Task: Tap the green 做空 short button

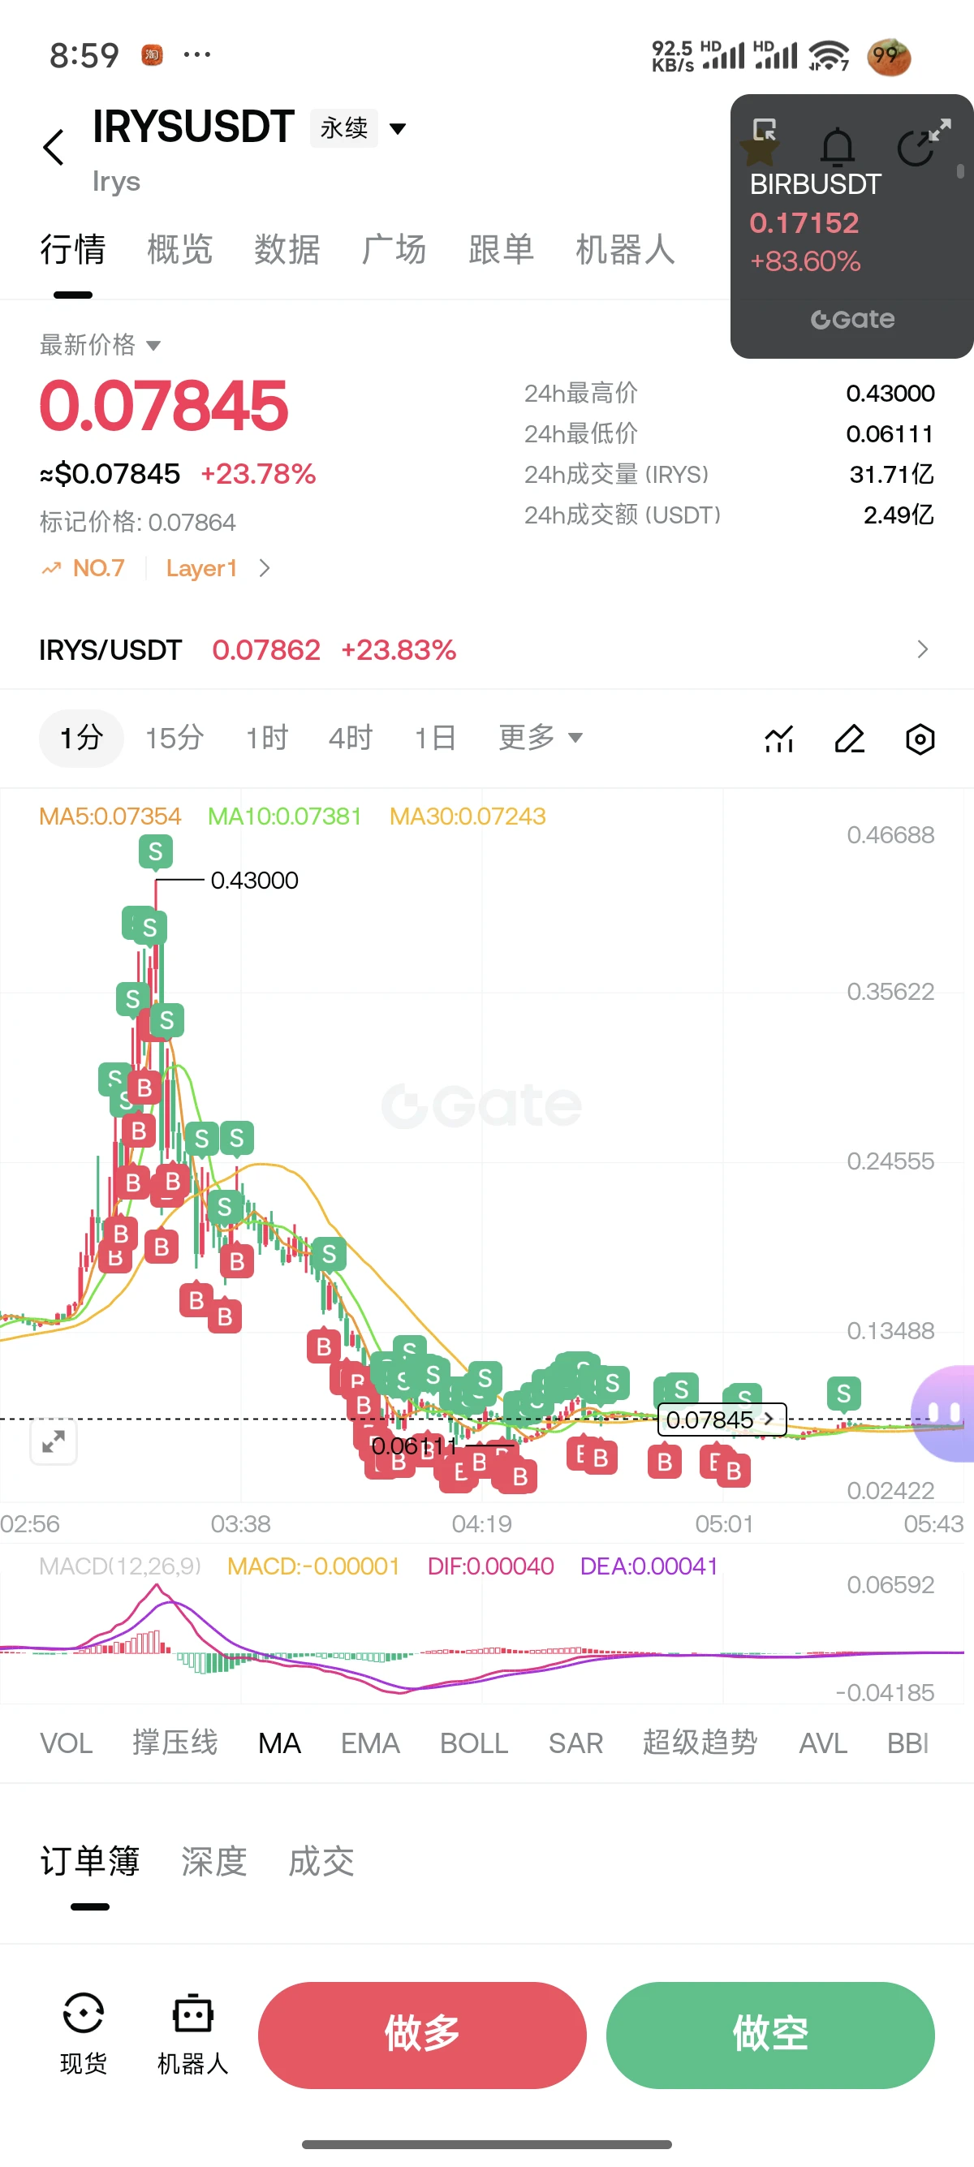Action: pos(770,2035)
